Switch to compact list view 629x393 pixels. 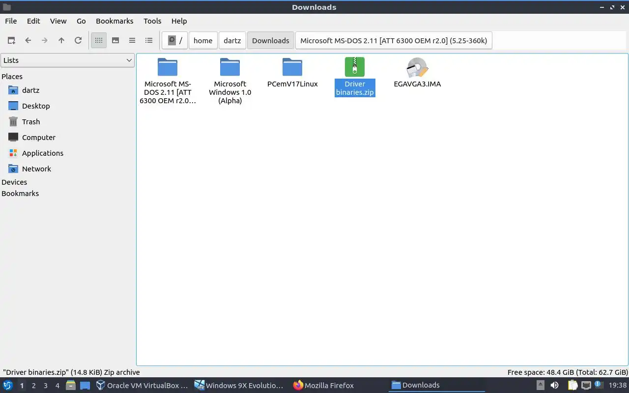coord(132,40)
